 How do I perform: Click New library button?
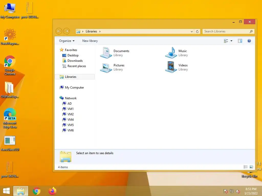click(90, 41)
